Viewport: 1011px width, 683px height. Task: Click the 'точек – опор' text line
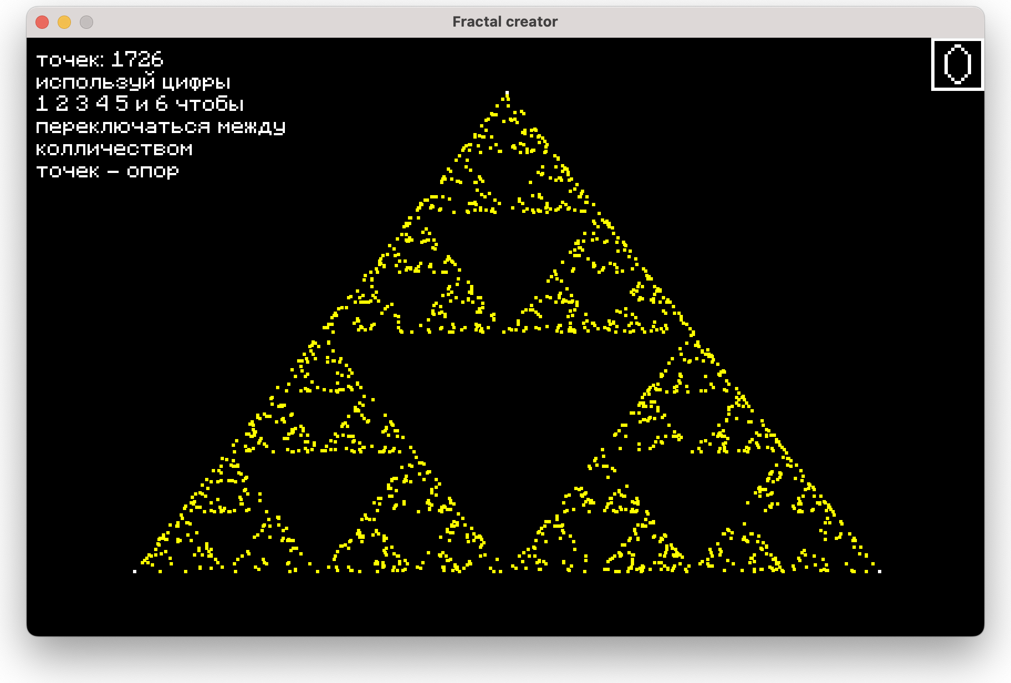[108, 171]
